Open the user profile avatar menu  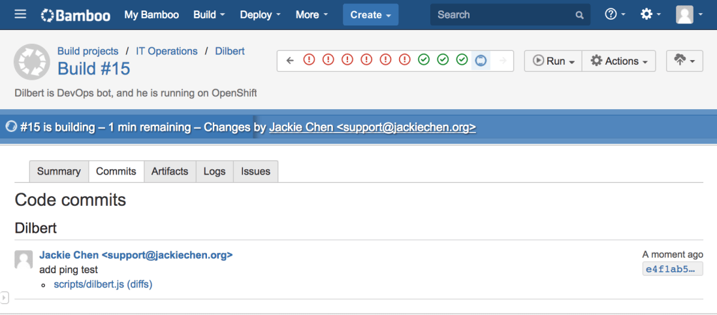pos(689,14)
